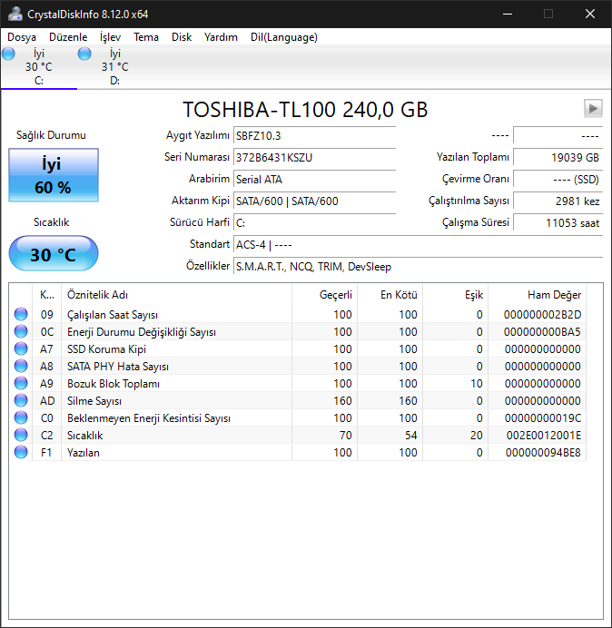Click raw value 000000094BE8
The height and width of the screenshot is (628, 612).
click(543, 453)
